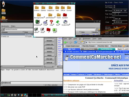
Task: Open Firefox Tools menu
Action: (94, 39)
